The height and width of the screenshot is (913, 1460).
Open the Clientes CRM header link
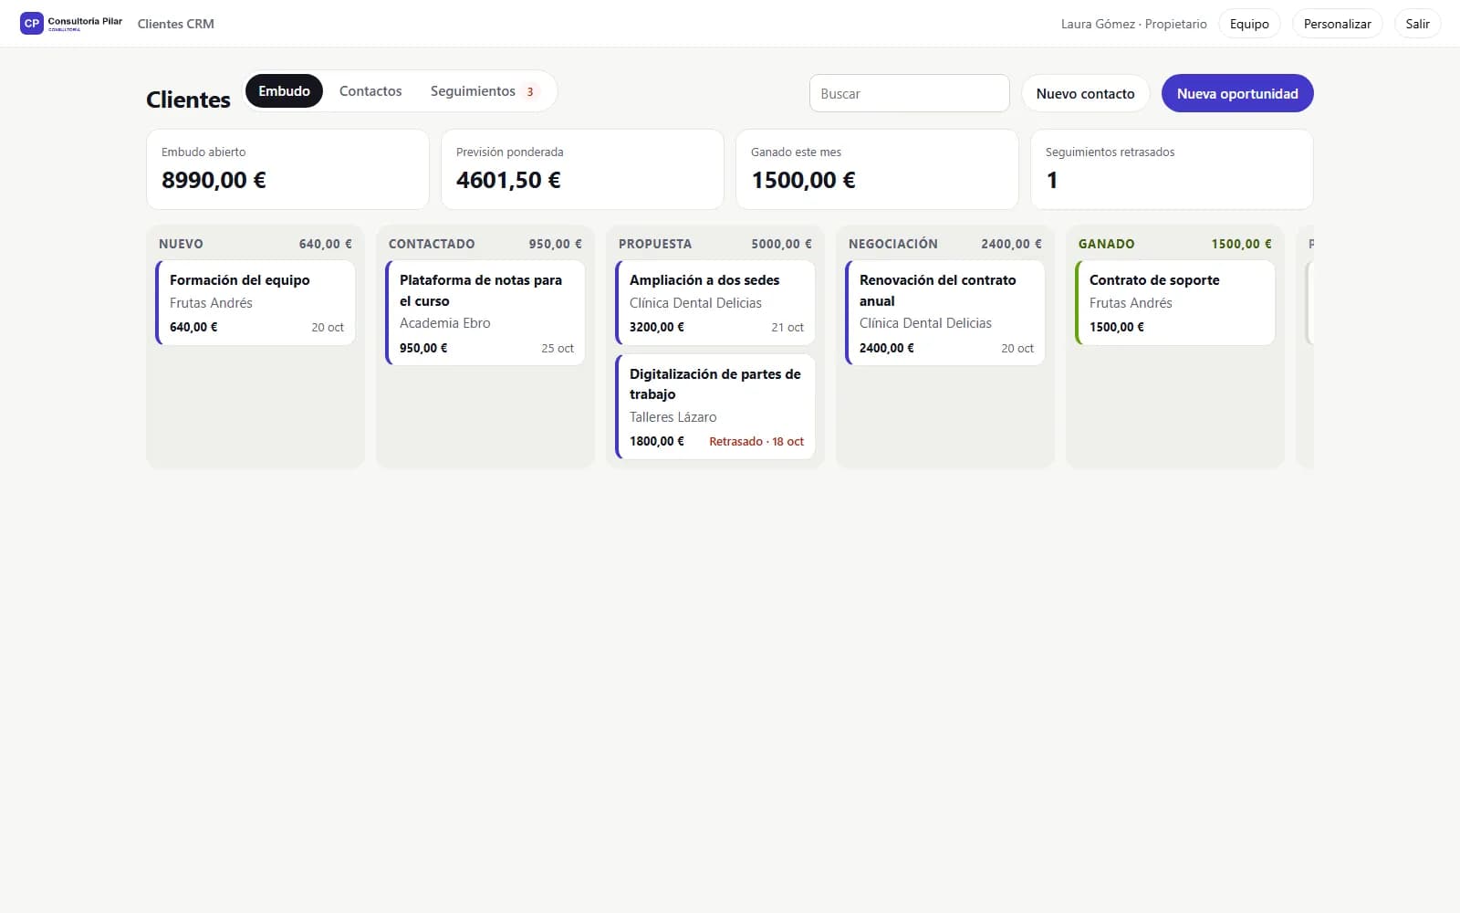click(x=176, y=24)
